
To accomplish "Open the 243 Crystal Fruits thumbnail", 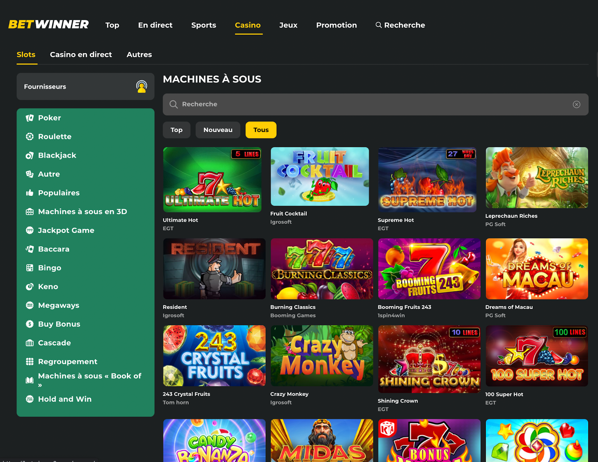I will 214,356.
